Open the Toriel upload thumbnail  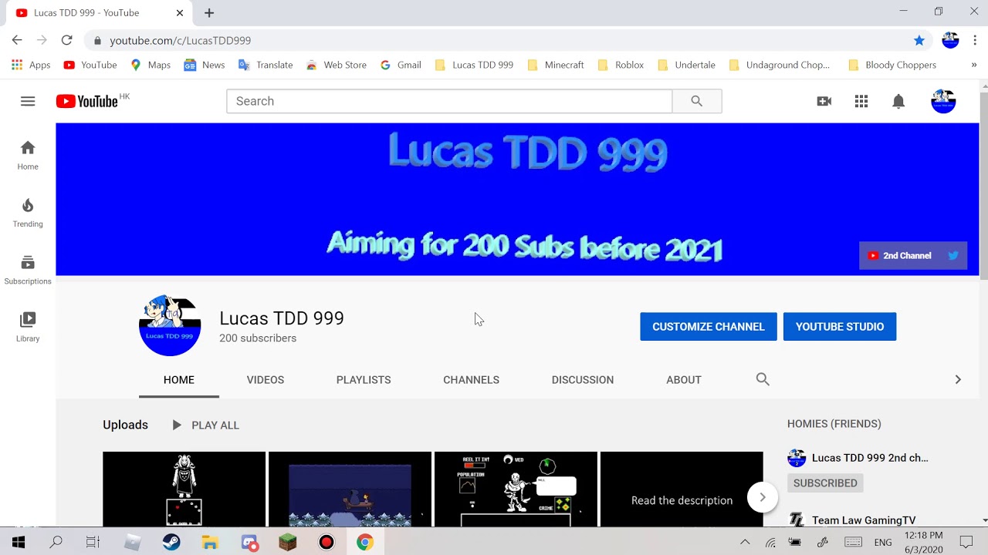coord(184,489)
